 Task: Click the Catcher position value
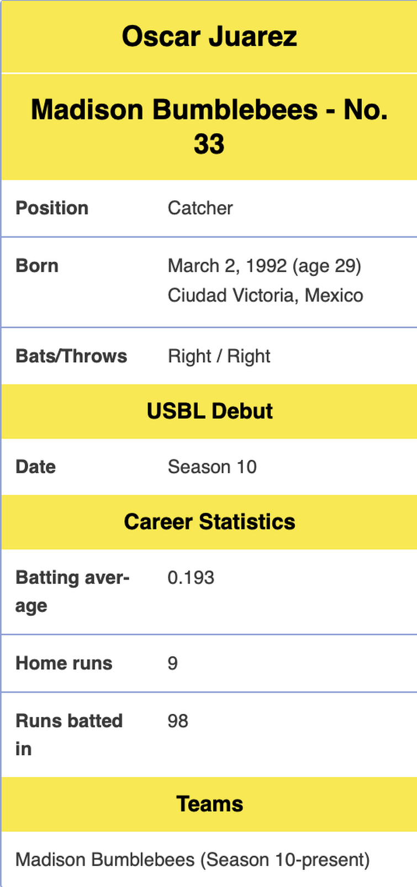(x=200, y=208)
